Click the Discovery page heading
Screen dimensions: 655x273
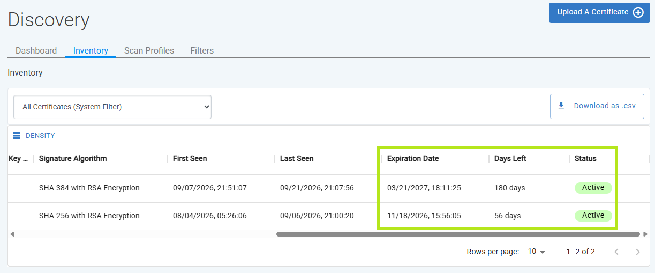[49, 20]
